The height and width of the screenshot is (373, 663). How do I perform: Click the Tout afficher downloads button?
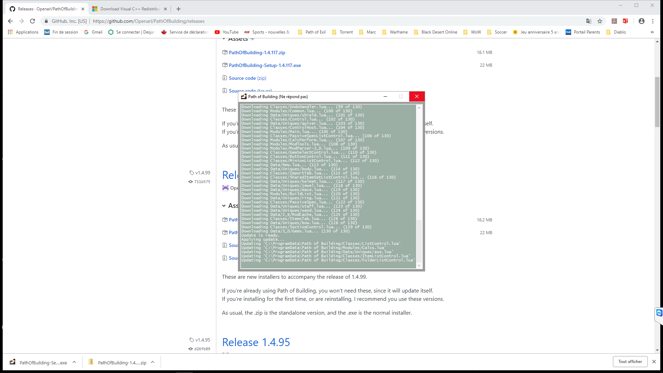(630, 362)
